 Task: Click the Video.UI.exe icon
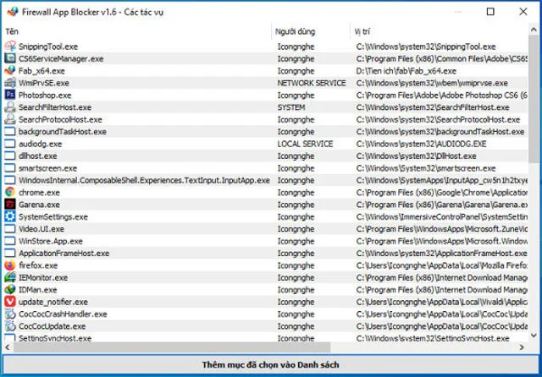(x=10, y=229)
